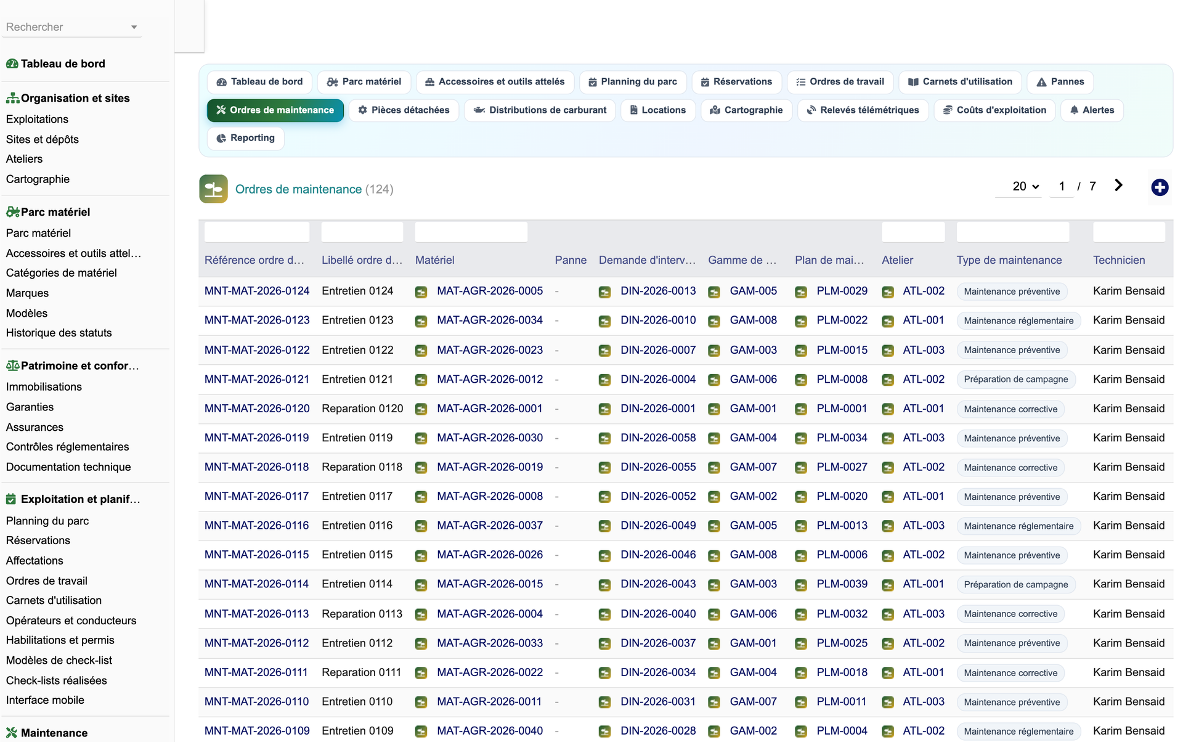Screen dimensions: 1199x742
Task: Sort by Technicien column header
Action: (1119, 260)
